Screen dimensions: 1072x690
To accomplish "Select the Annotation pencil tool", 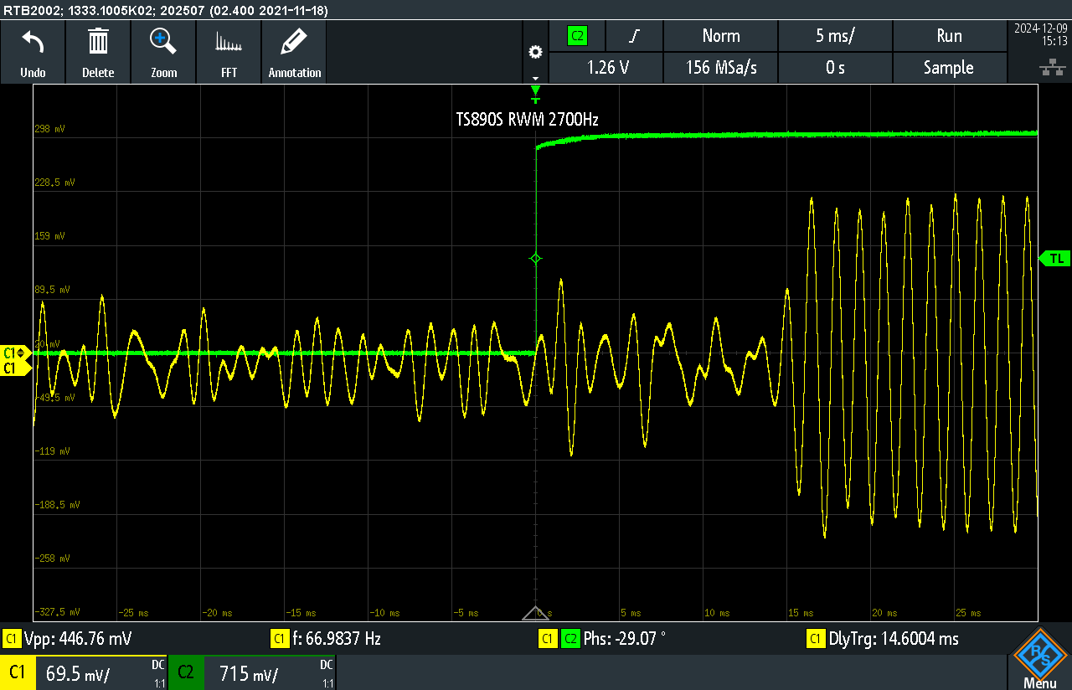I will (x=294, y=52).
